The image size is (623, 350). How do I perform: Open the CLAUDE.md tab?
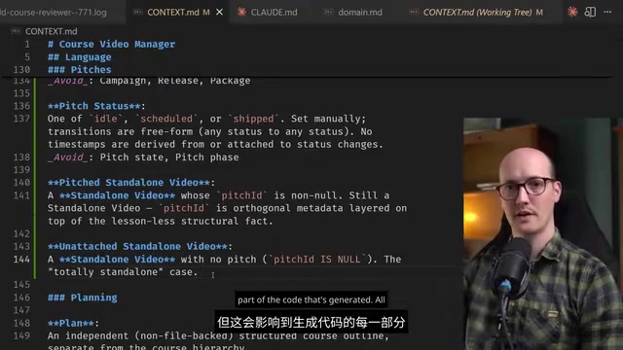click(x=274, y=13)
